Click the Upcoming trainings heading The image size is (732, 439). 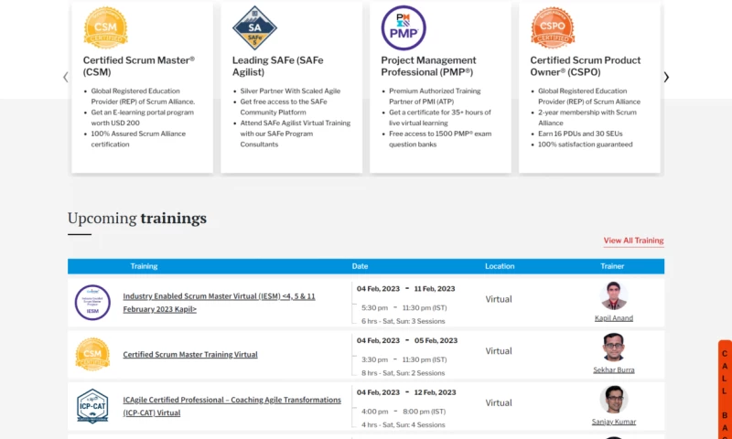136,219
